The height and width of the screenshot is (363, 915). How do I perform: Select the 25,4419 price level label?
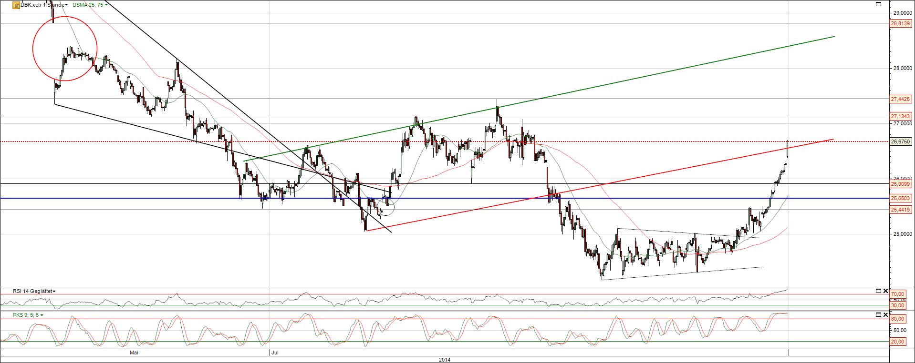pos(901,210)
